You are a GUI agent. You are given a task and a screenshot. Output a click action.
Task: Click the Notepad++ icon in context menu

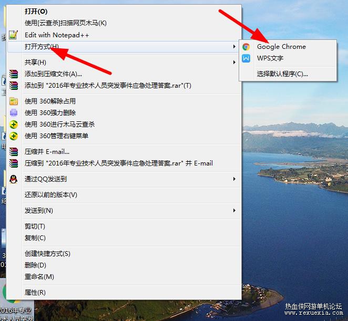click(13, 35)
